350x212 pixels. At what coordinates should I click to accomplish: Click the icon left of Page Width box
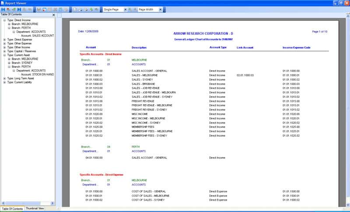[x=135, y=10]
